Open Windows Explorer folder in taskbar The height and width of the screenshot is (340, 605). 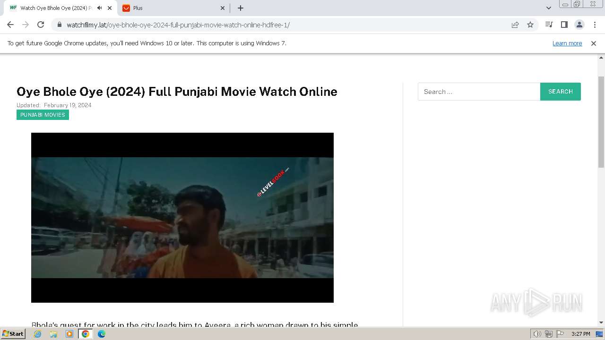pos(53,334)
